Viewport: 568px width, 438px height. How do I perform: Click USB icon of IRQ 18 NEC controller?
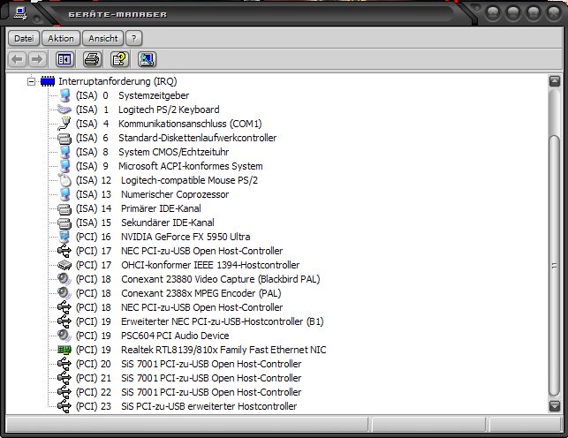[64, 307]
